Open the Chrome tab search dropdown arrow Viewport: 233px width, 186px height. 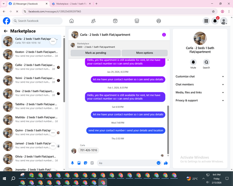pyautogui.click(x=4, y=4)
